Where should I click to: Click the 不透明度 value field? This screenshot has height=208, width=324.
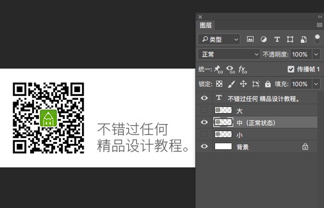pos(301,54)
